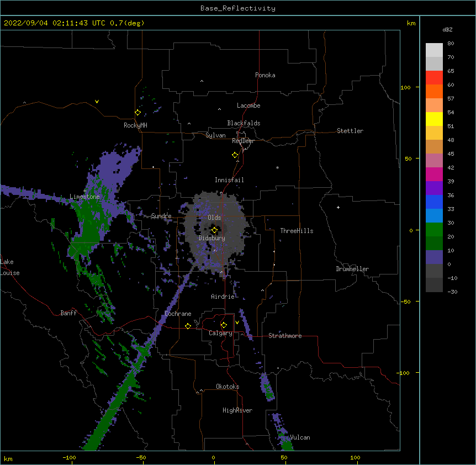Click the red 60-65 dBZ legend swatch
The height and width of the screenshot is (465, 476).
(434, 77)
